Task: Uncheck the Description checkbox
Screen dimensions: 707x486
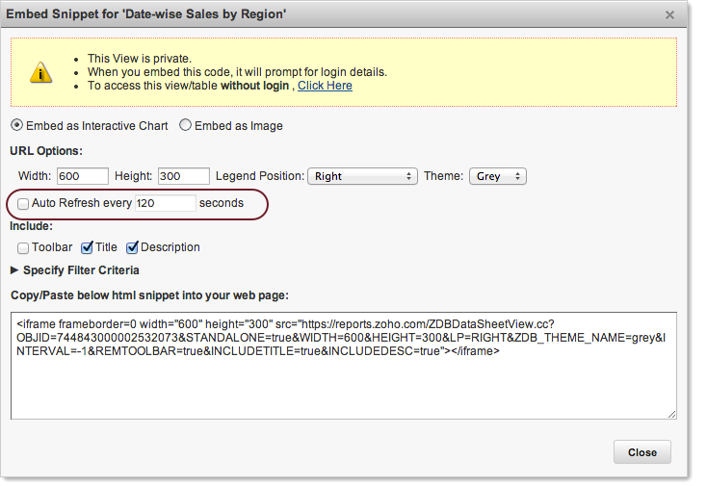Action: pyautogui.click(x=133, y=247)
